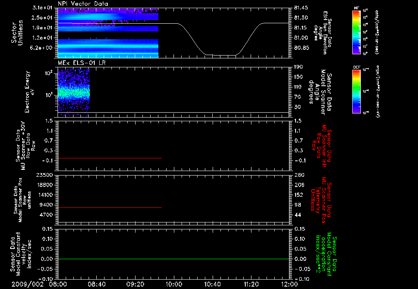418x289 pixels.
Task: Click the "cnts/(cm**2-sr-sec)" units label
Action: click(377, 32)
